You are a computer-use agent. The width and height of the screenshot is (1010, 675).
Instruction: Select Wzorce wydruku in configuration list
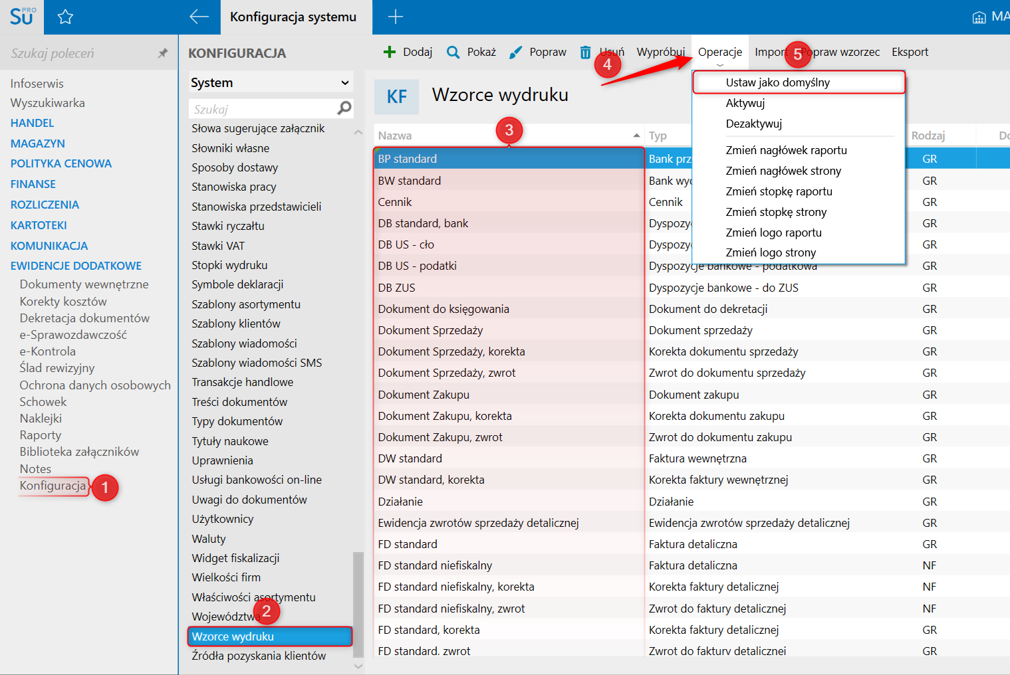pos(270,636)
